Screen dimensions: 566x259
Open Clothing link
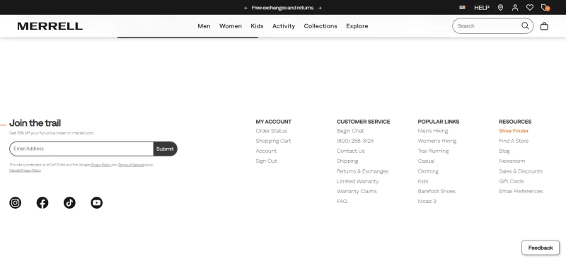point(428,171)
